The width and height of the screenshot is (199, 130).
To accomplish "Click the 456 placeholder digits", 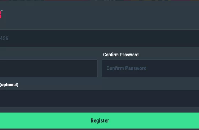I will tap(4, 38).
